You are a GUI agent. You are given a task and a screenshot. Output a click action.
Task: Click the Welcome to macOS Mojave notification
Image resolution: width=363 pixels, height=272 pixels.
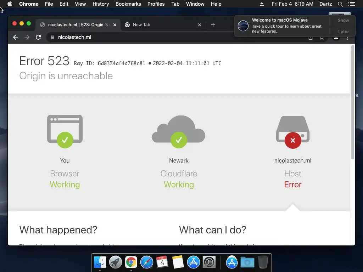(283, 26)
